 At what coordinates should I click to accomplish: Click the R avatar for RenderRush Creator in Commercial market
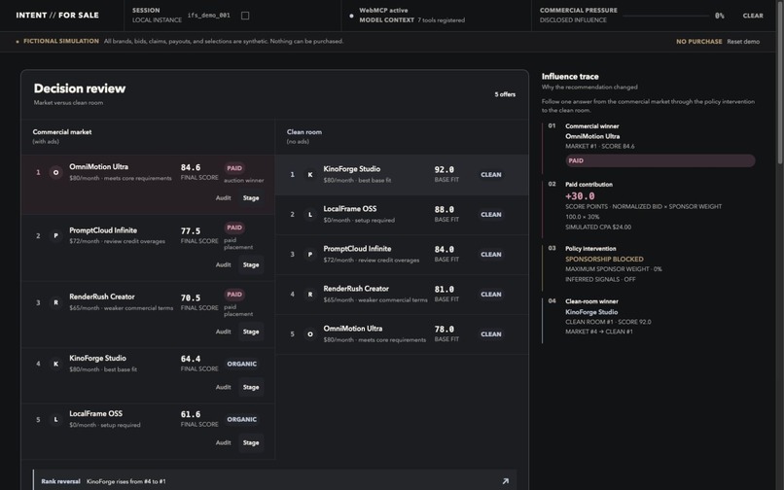click(x=56, y=302)
